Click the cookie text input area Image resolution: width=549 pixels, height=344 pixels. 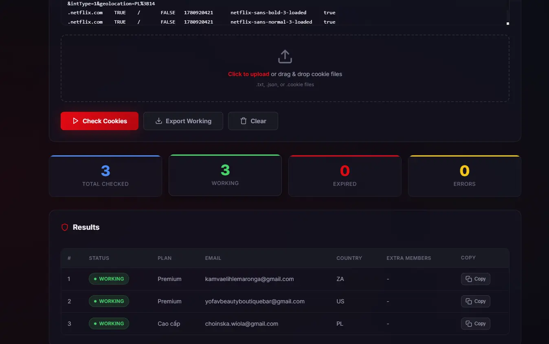(x=285, y=12)
